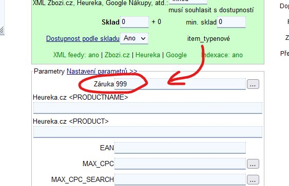Click the Záruka input field
Viewport: 289px width, 186px height.
coord(180,84)
